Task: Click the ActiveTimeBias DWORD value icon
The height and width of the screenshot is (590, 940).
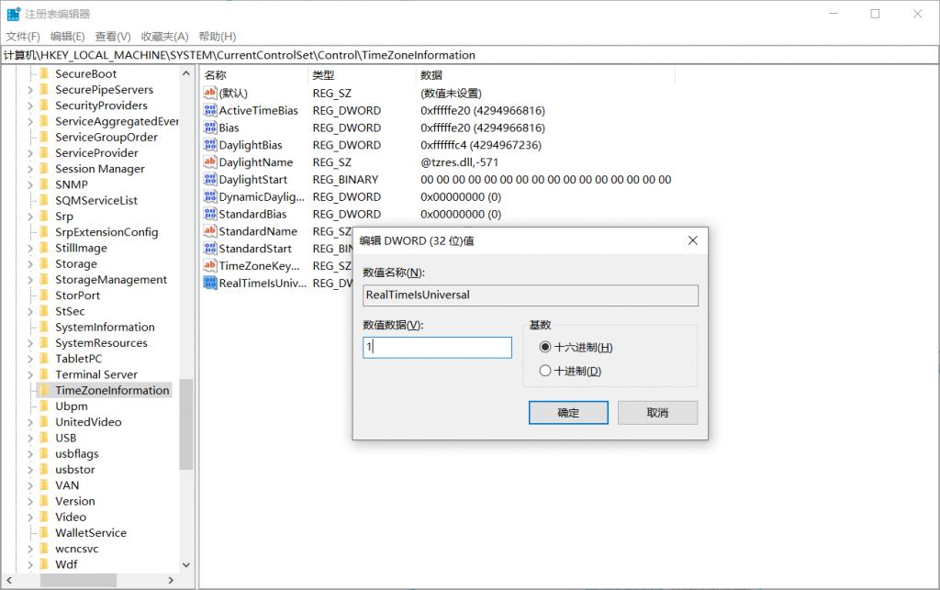Action: click(210, 110)
